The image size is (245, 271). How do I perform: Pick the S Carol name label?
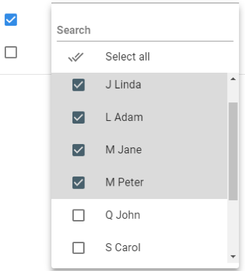(x=123, y=248)
